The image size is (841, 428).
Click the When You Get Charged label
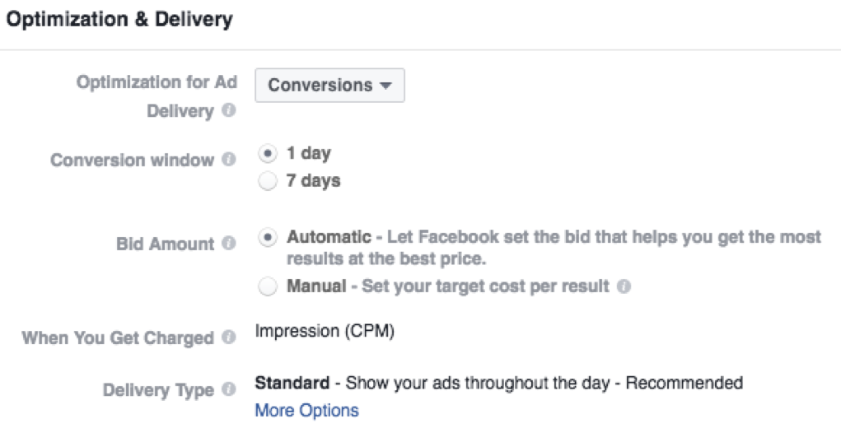(x=118, y=338)
